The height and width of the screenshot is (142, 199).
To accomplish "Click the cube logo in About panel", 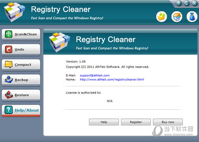I will tap(59, 42).
